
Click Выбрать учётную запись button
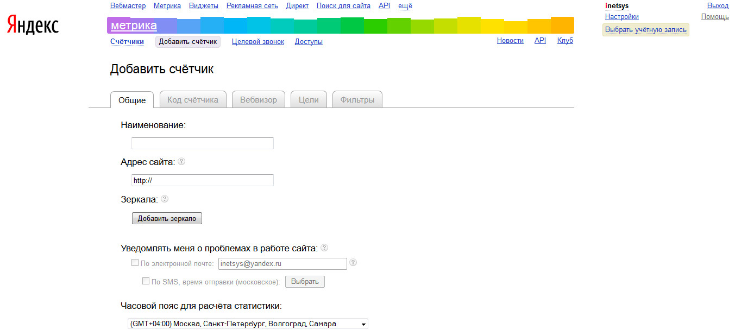point(646,30)
